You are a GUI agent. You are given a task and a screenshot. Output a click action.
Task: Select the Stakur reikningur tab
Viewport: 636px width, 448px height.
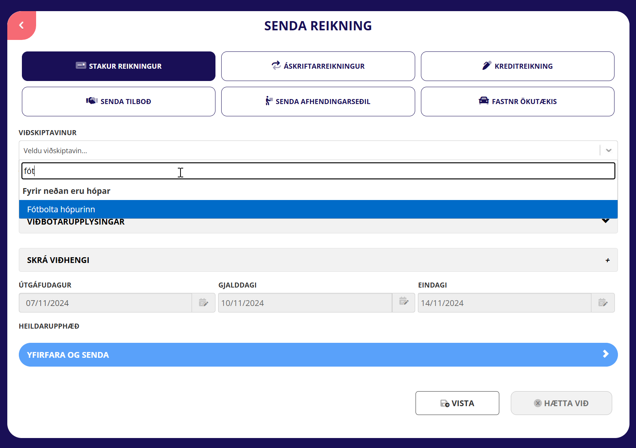[x=119, y=66]
